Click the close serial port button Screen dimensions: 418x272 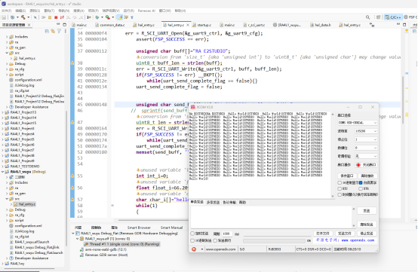pyautogui.click(x=366, y=165)
